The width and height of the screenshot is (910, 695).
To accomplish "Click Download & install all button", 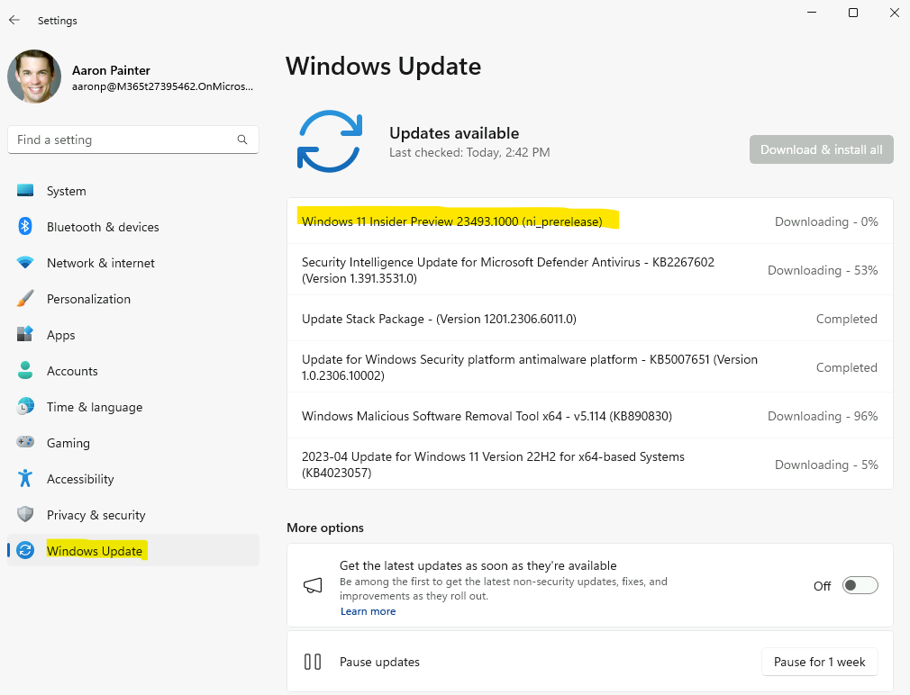I will click(x=821, y=149).
